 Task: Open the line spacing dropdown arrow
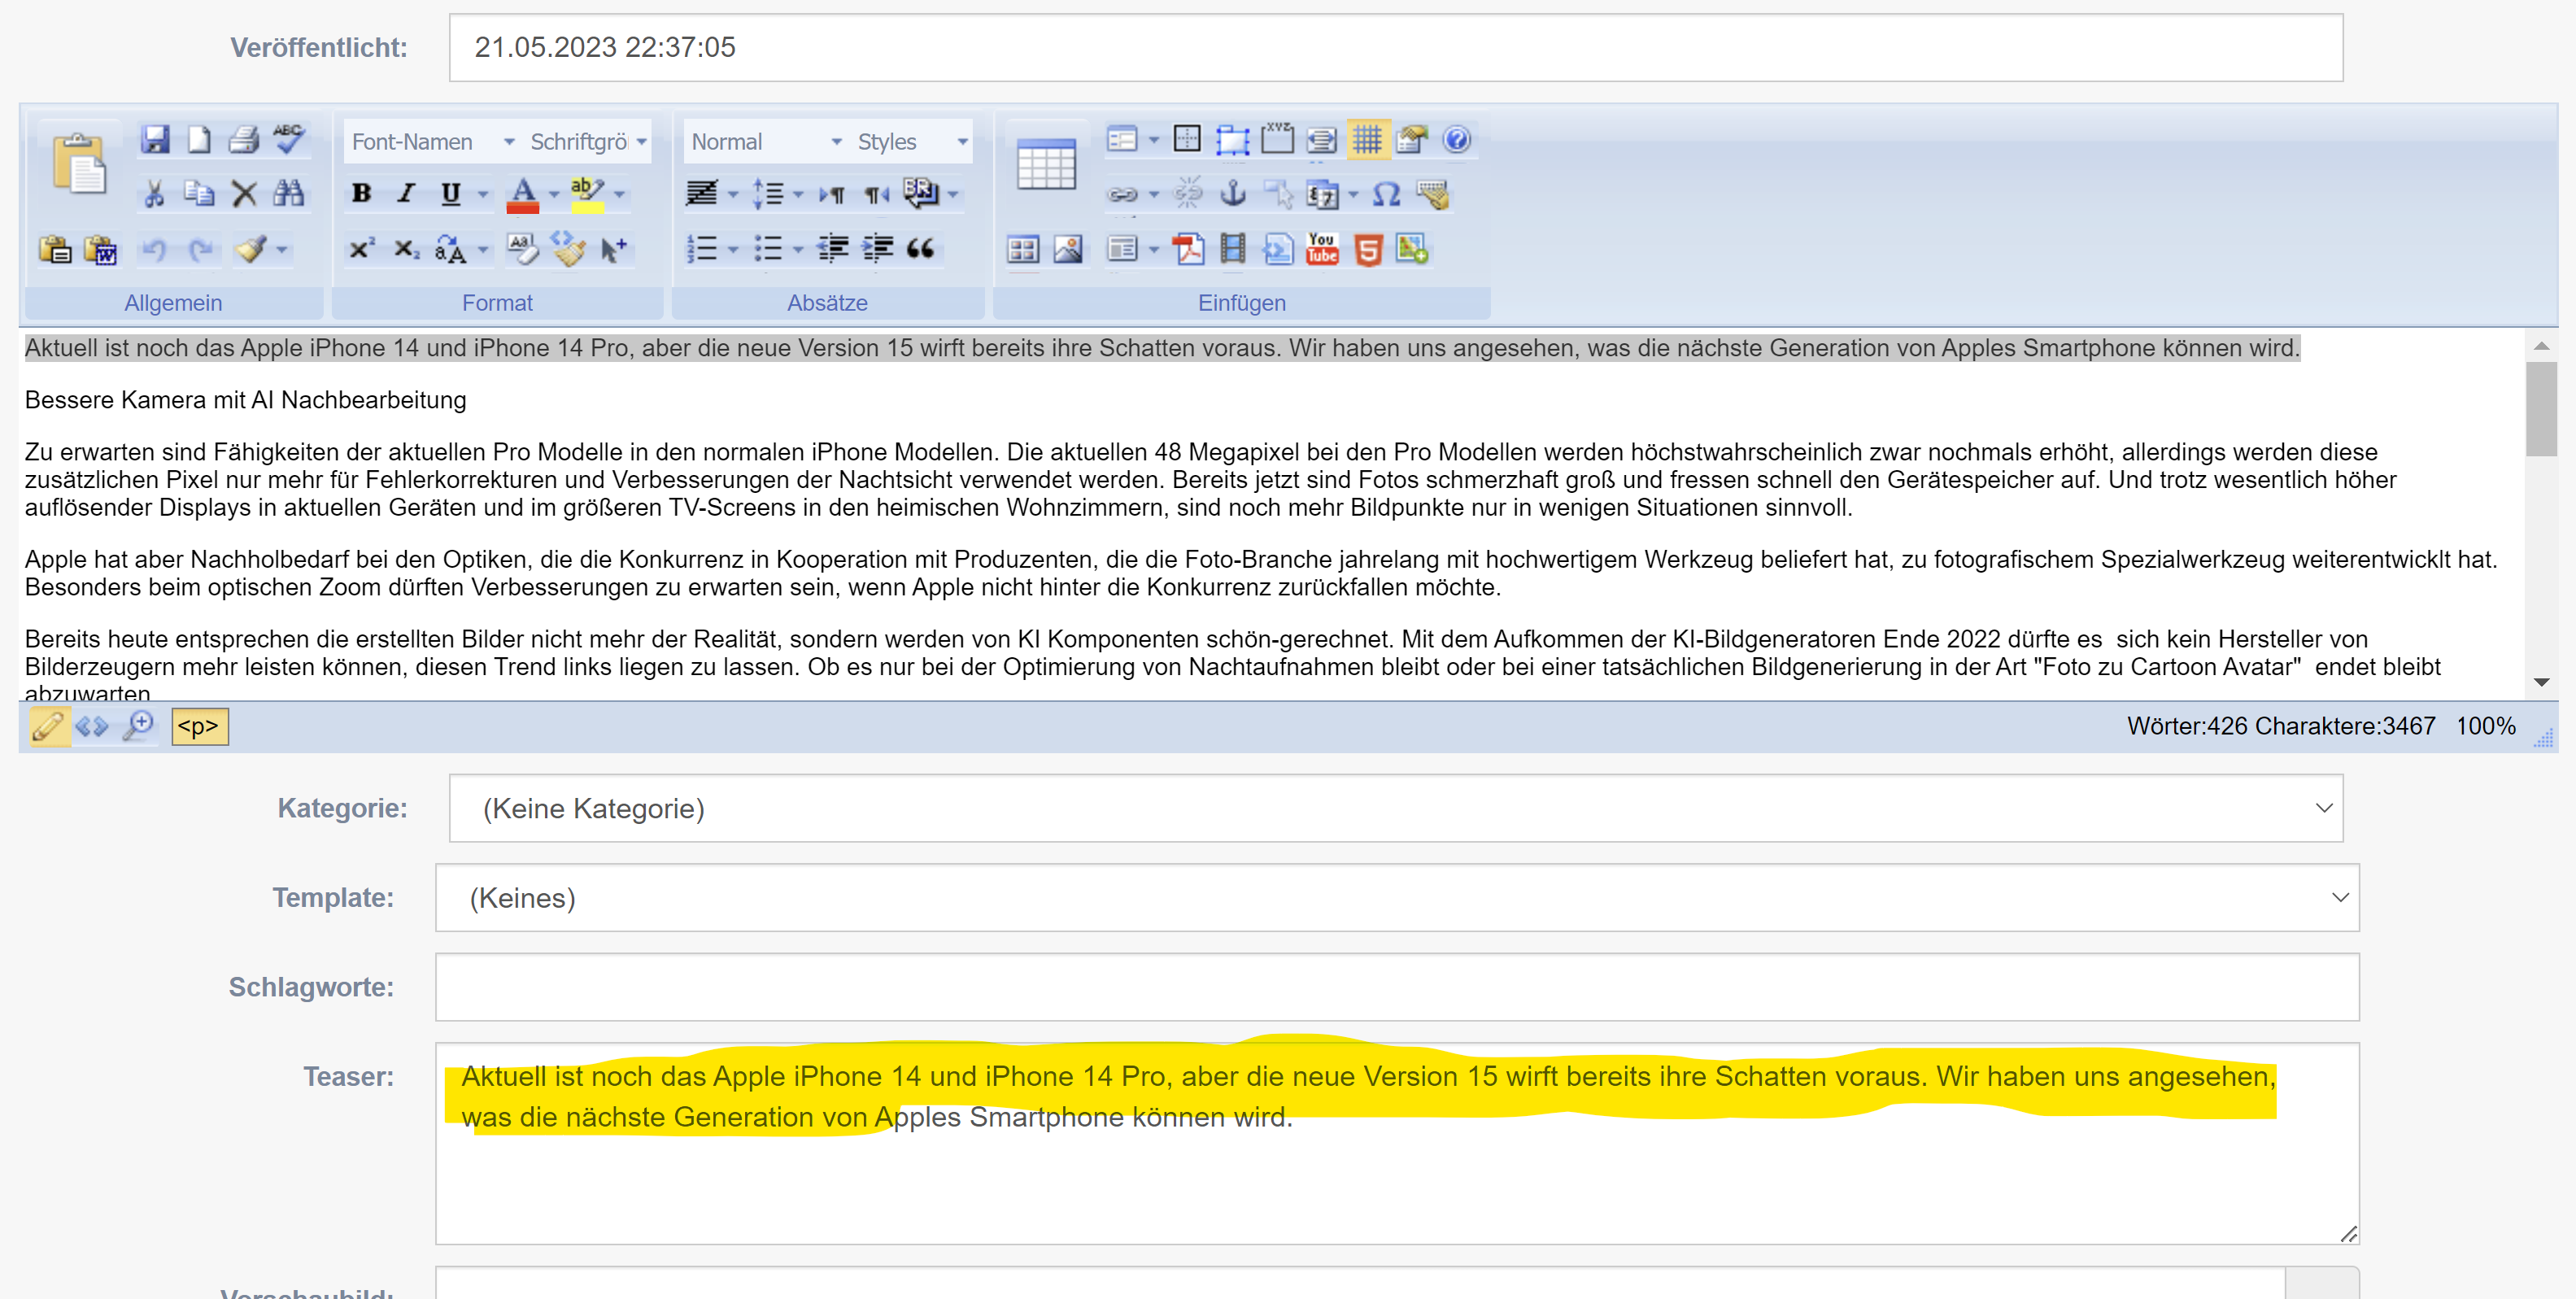tap(798, 194)
